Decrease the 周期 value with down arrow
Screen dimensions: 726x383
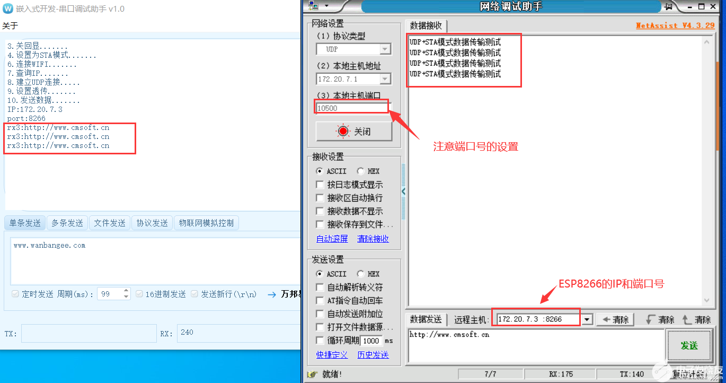[x=126, y=297]
